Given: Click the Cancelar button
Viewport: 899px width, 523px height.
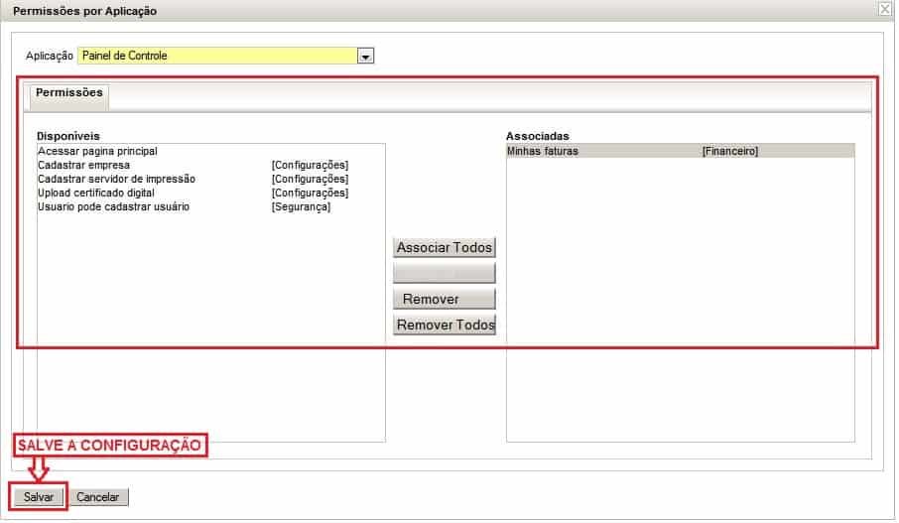Looking at the screenshot, I should point(98,497).
